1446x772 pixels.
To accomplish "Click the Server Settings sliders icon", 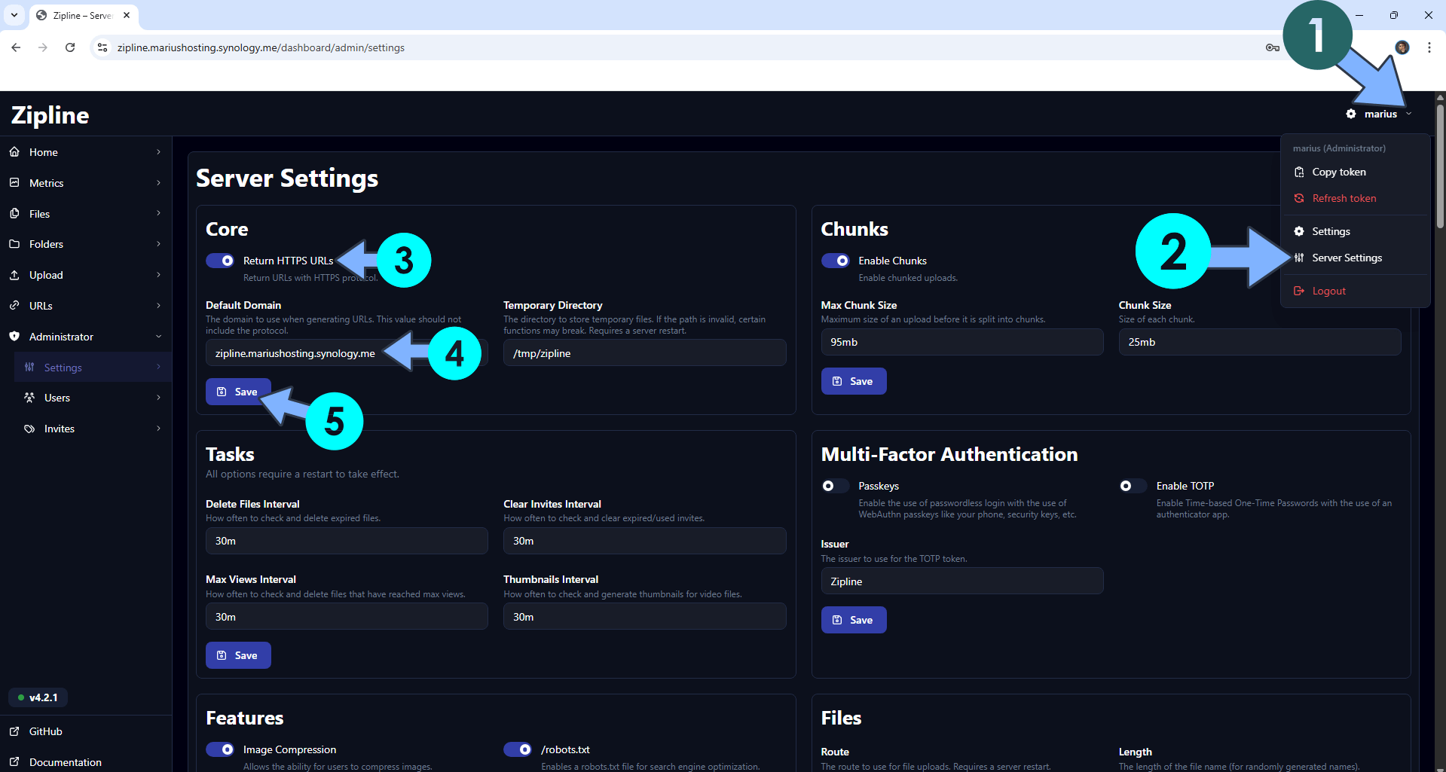I will pos(1299,258).
